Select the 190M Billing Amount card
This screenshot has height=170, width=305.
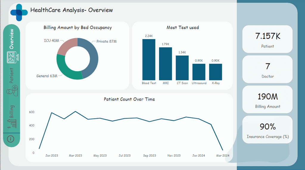tap(267, 99)
